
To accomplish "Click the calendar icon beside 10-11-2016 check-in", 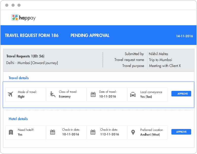I will (x=52, y=132).
